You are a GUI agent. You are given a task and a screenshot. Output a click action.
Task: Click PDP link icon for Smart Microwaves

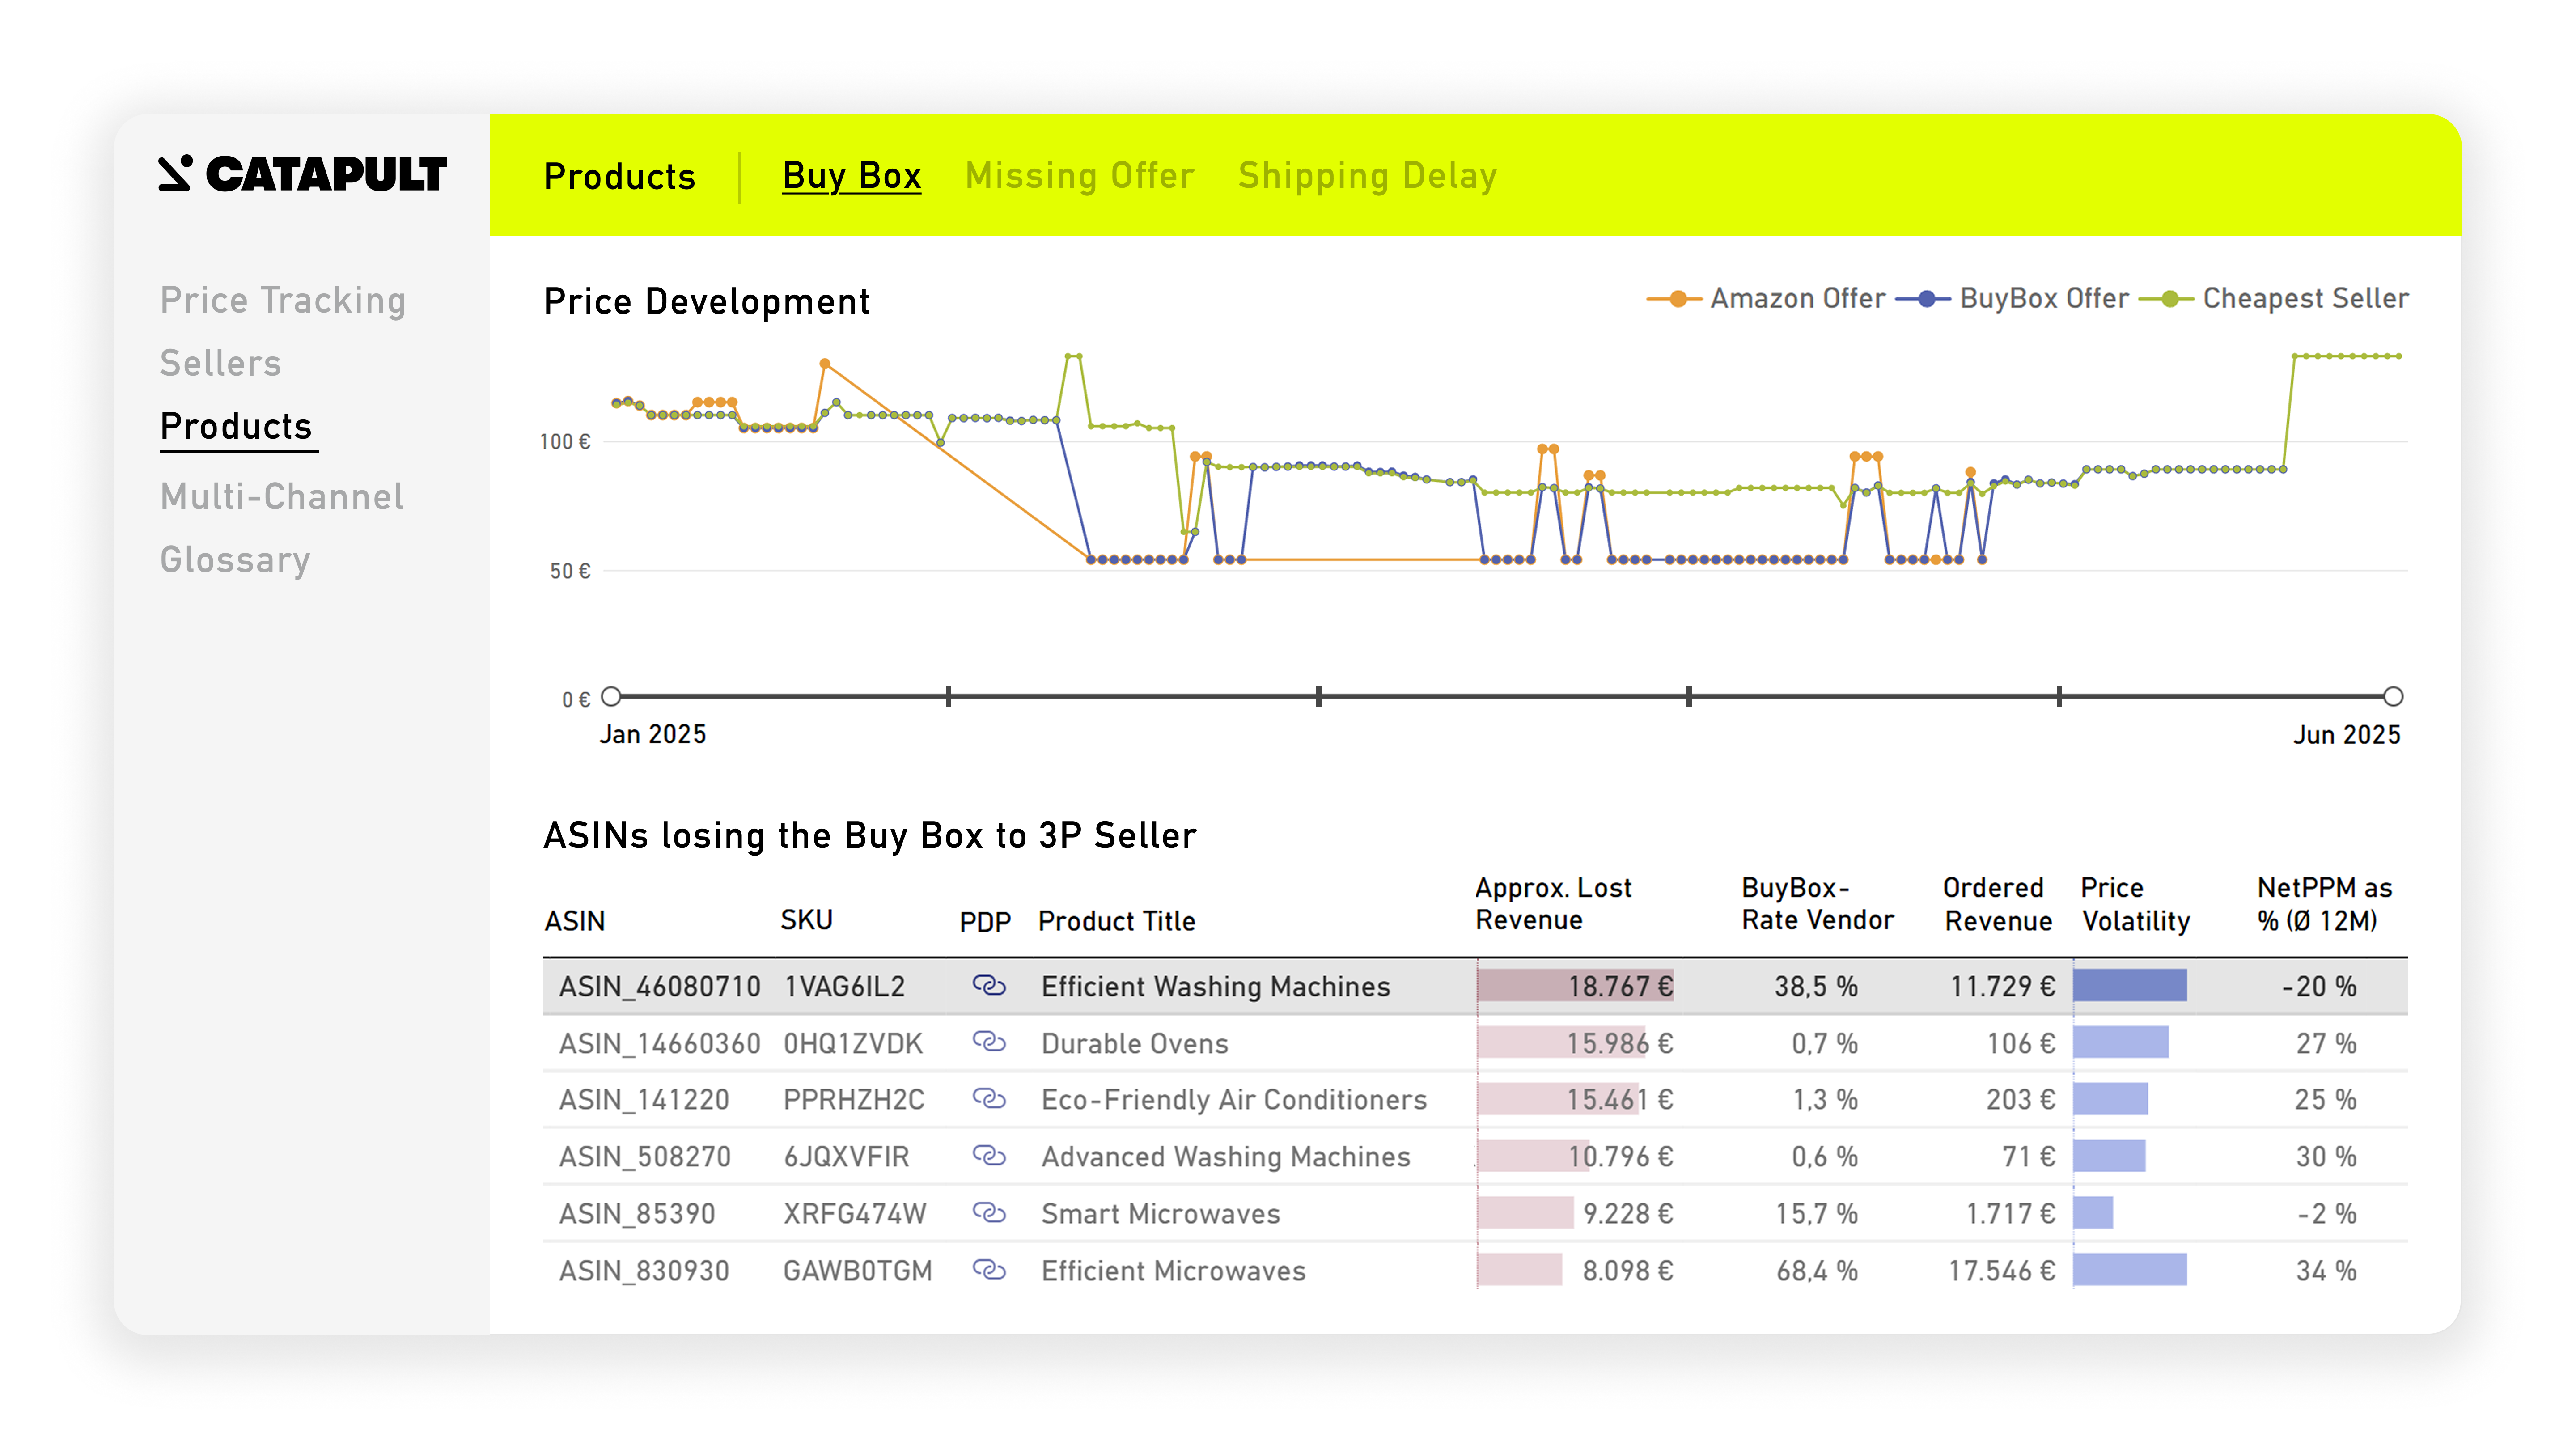(988, 1213)
